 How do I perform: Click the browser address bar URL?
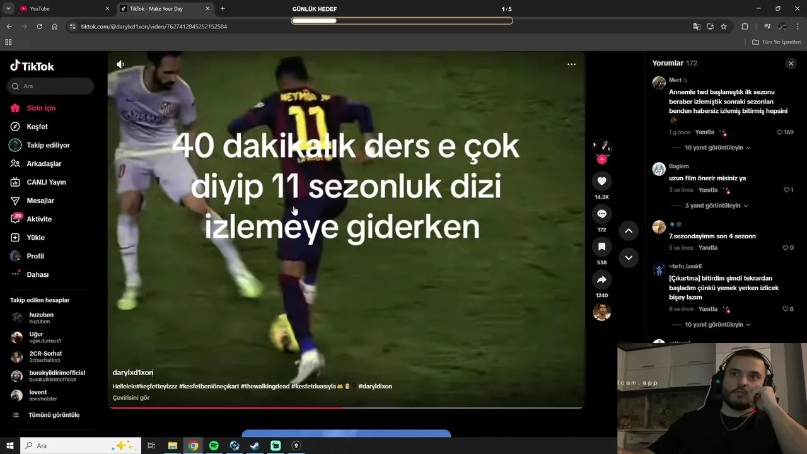[x=154, y=26]
